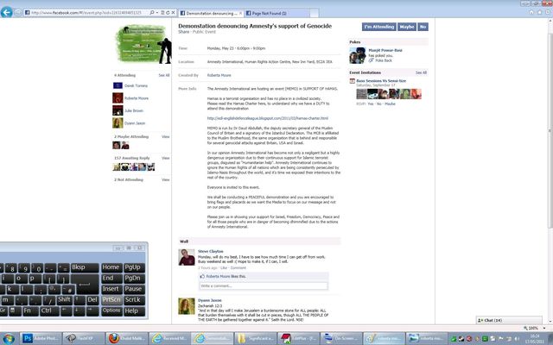
Task: Open the Windows Start menu orb
Action: pyautogui.click(x=9, y=338)
